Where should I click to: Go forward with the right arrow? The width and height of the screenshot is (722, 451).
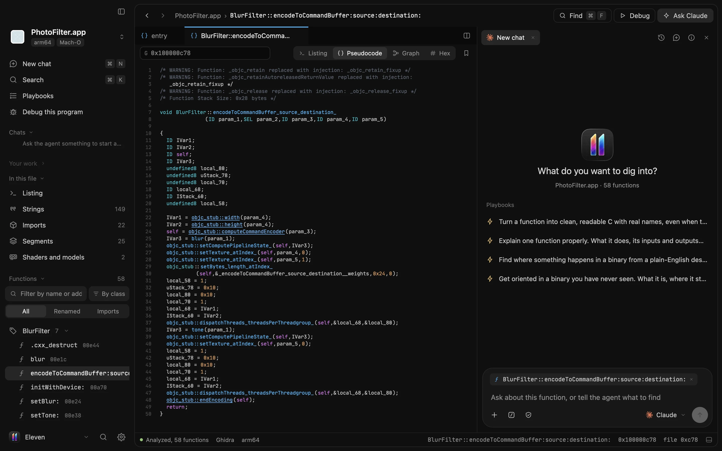click(163, 16)
